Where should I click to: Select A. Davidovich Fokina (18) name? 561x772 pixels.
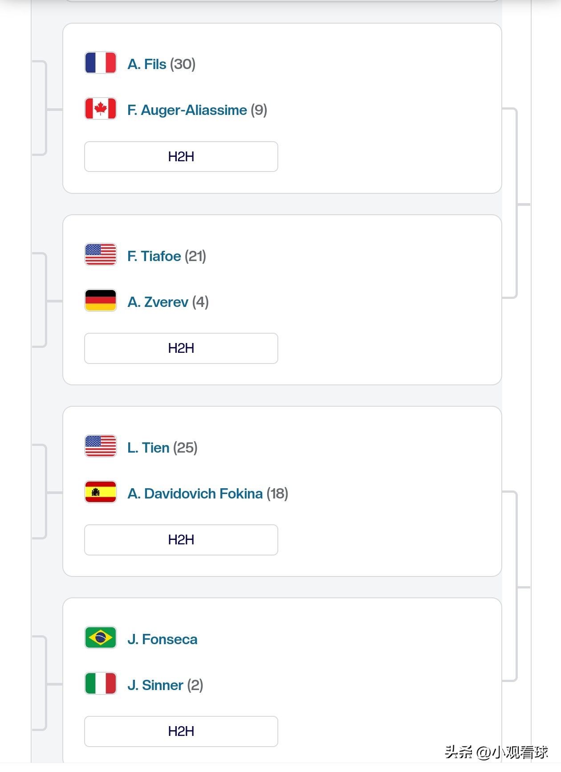tap(207, 494)
